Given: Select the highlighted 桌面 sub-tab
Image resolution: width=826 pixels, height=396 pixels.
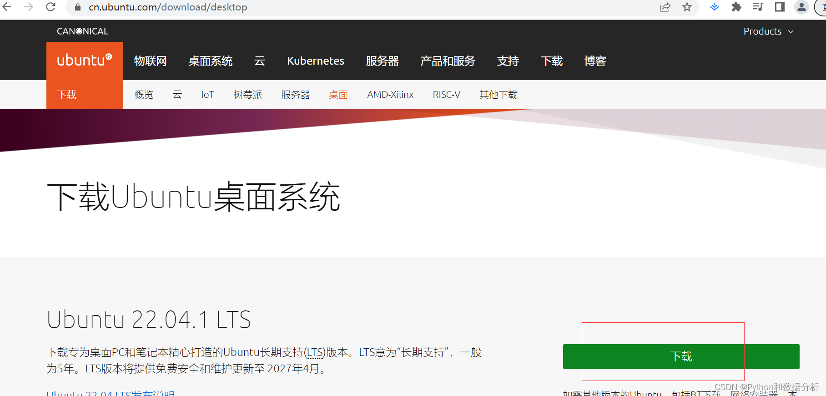Looking at the screenshot, I should 338,95.
